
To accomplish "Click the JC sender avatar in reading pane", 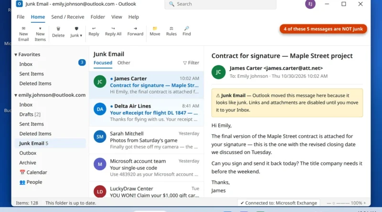I will (x=219, y=72).
